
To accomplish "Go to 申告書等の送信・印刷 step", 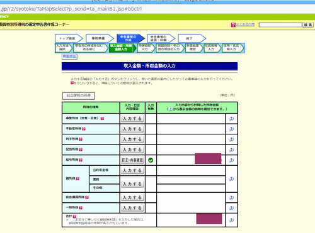I will point(161,38).
